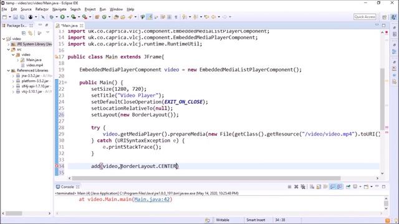Toggle Link with Editor in Package Explorer
The image size is (399, 224).
coord(31,33)
